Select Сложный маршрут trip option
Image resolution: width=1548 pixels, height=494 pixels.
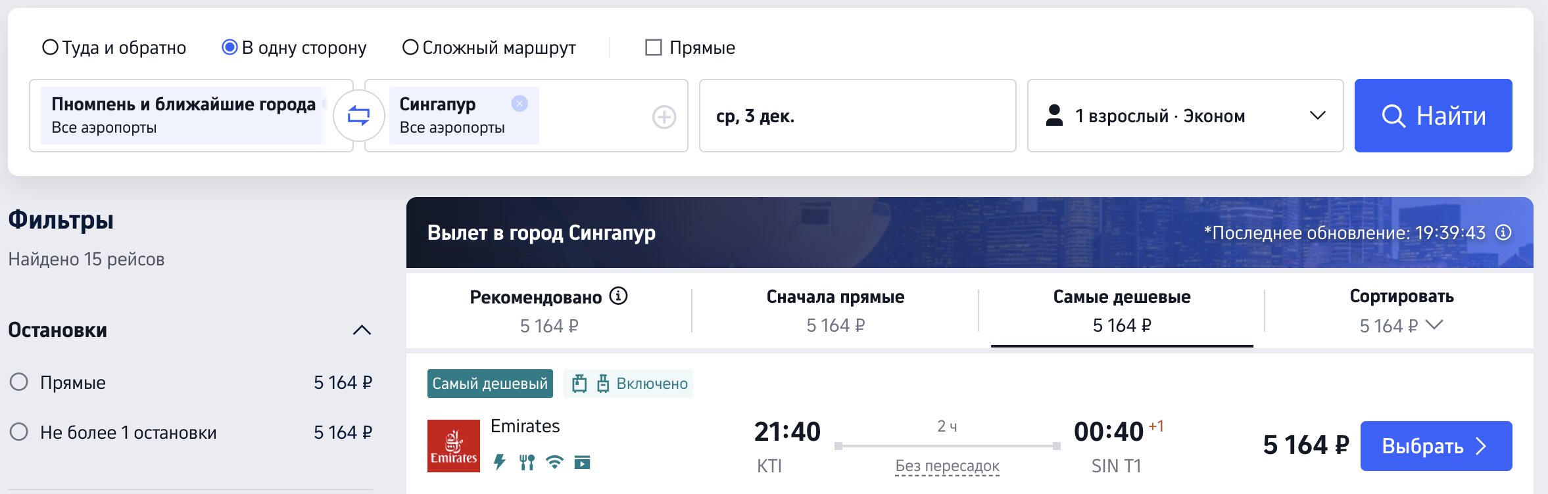[x=410, y=47]
